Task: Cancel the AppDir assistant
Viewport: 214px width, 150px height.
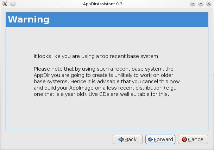Action: point(193,139)
